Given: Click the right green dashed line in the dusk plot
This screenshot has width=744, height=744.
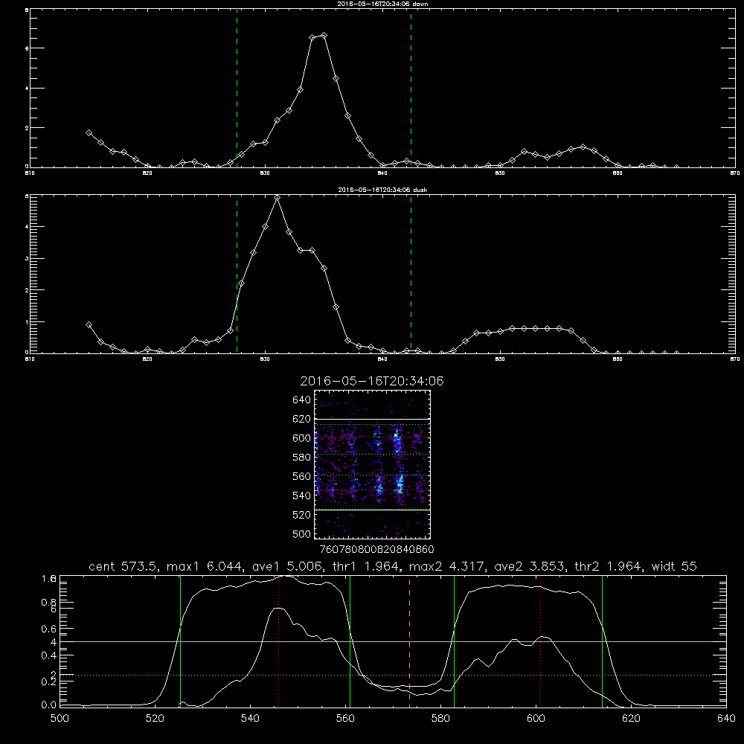Looking at the screenshot, I should tap(411, 274).
